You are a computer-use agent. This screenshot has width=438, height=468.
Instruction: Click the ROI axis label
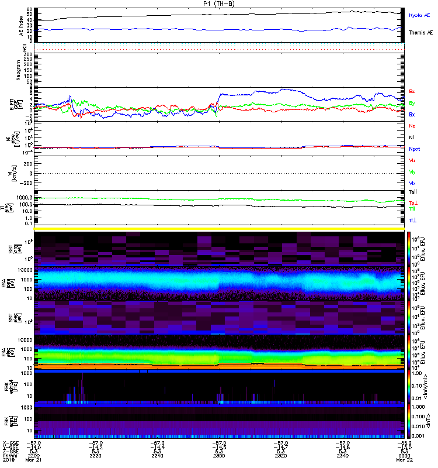point(25,48)
